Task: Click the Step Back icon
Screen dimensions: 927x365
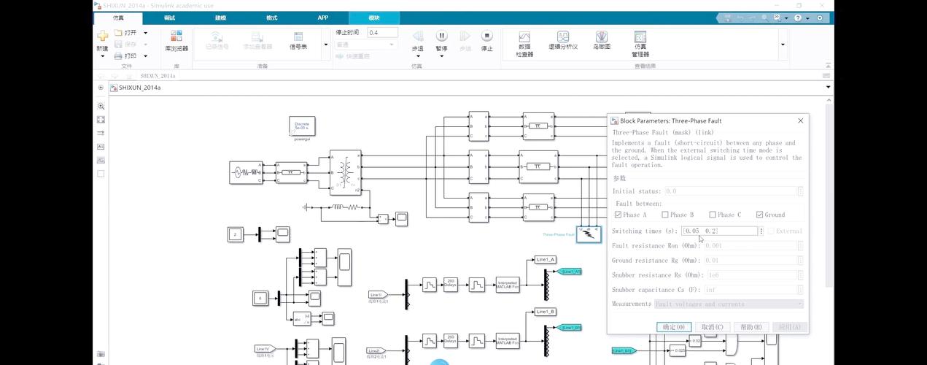Action: tap(418, 36)
